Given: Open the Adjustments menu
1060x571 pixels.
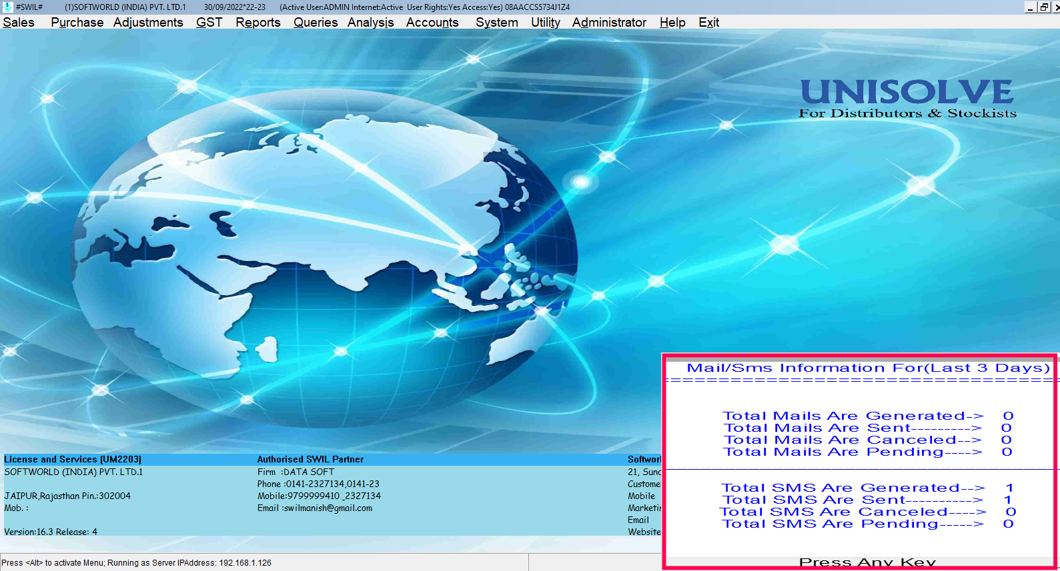Looking at the screenshot, I should point(148,23).
